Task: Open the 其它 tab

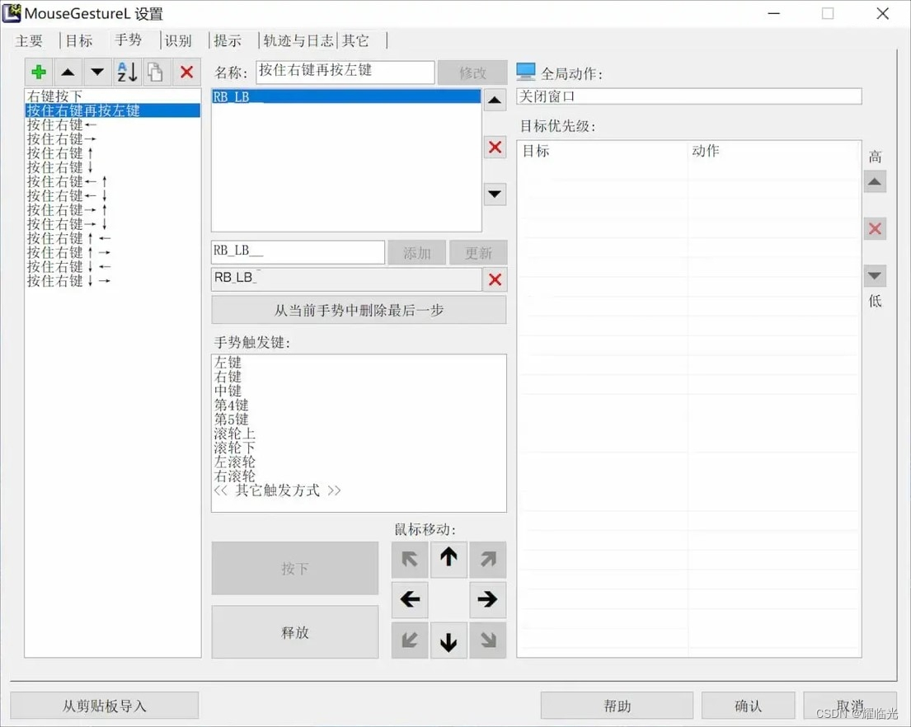Action: click(x=355, y=40)
